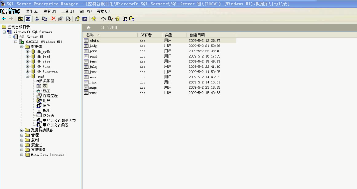Screen dimensions: 357x189
Task: Select 控制台根目录 in the tree
Action: (19, 27)
